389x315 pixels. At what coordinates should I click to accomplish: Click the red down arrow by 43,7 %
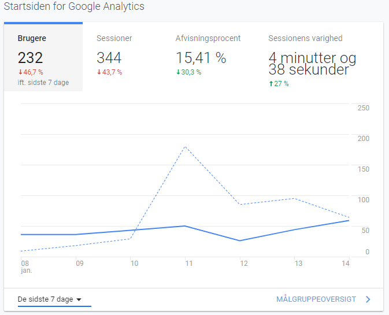[99, 72]
